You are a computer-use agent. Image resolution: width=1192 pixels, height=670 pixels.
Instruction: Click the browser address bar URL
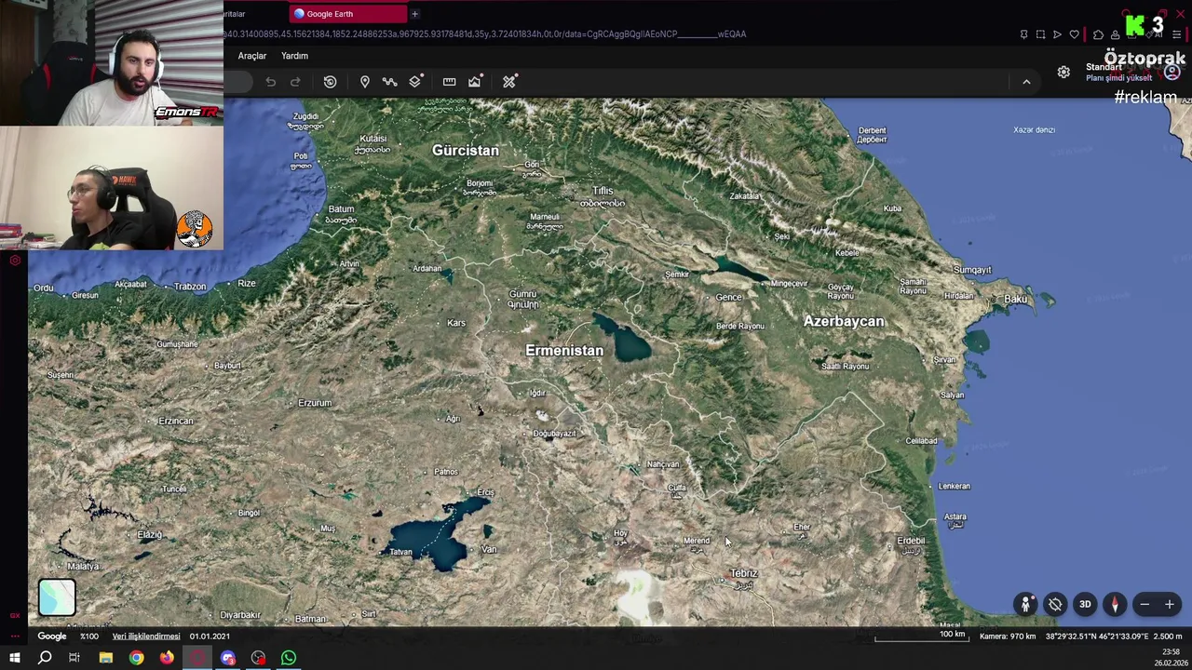[x=484, y=34]
